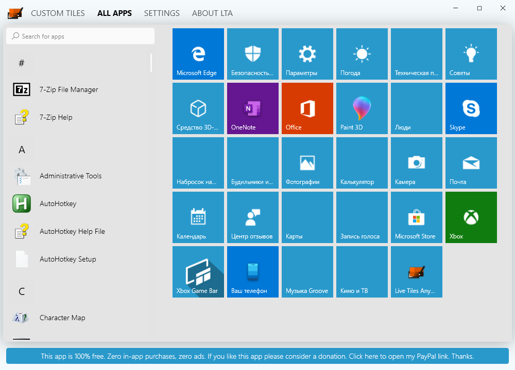
Task: Select the All Apps tab
Action: point(114,13)
